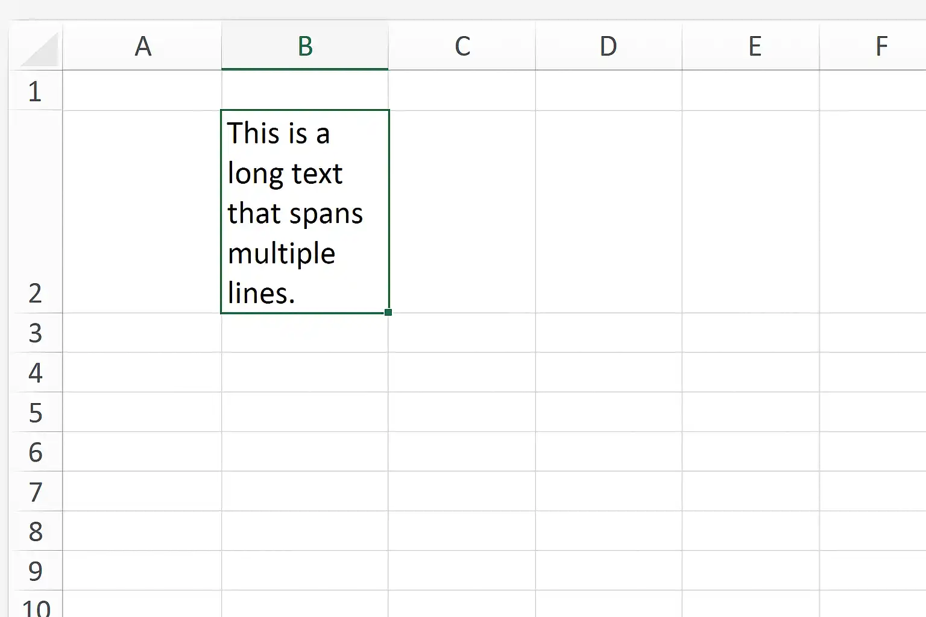Select row 2 header

tap(36, 211)
